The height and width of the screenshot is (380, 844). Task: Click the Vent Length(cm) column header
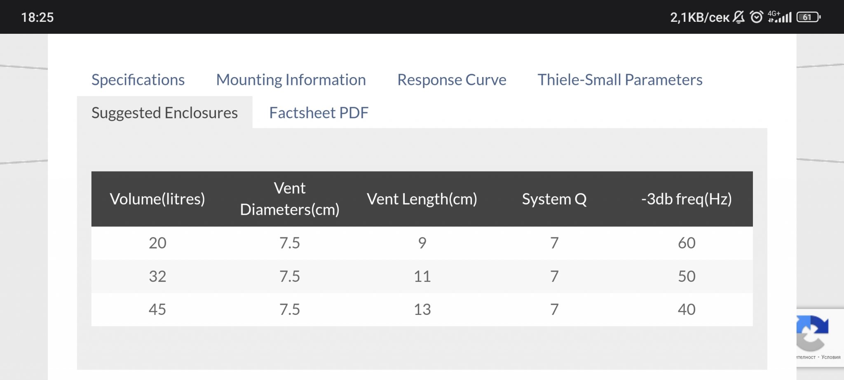click(x=422, y=199)
